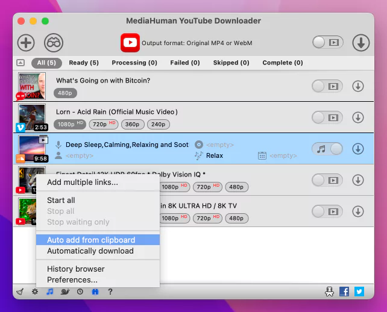
Task: Download the What's Going on with Bitcoin video
Action: click(358, 86)
